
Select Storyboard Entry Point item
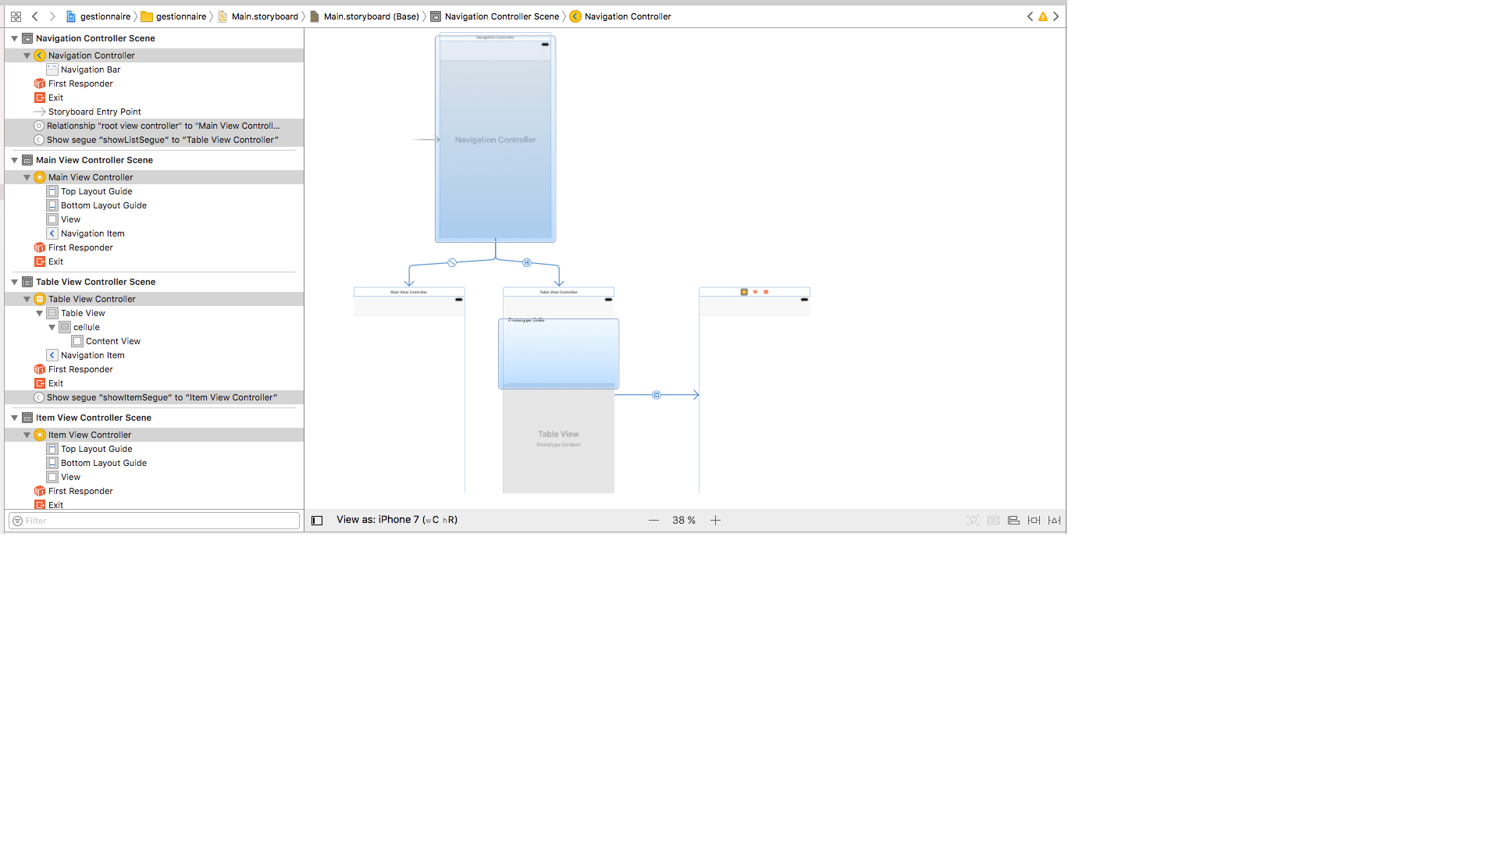tap(94, 112)
